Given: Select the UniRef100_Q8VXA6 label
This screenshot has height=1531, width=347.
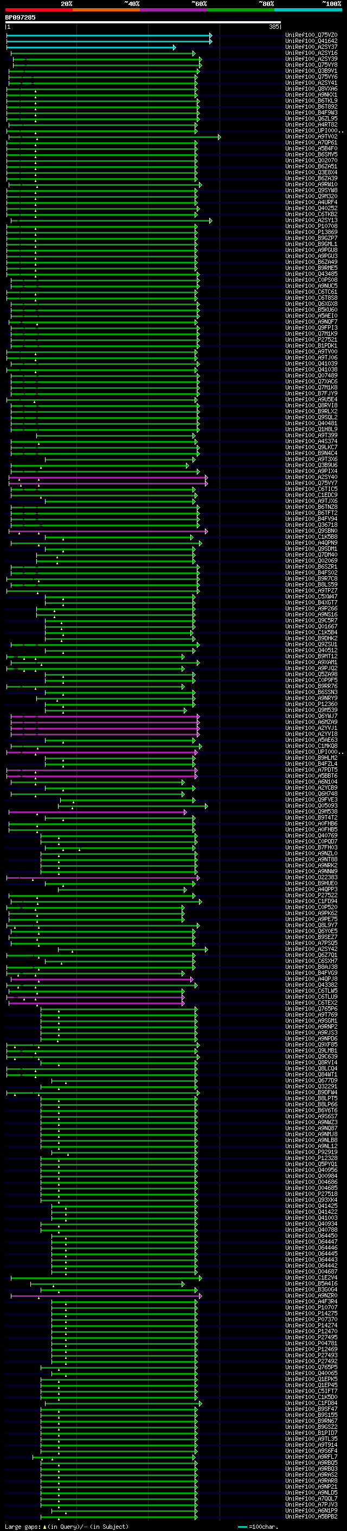Looking at the screenshot, I should (x=311, y=89).
